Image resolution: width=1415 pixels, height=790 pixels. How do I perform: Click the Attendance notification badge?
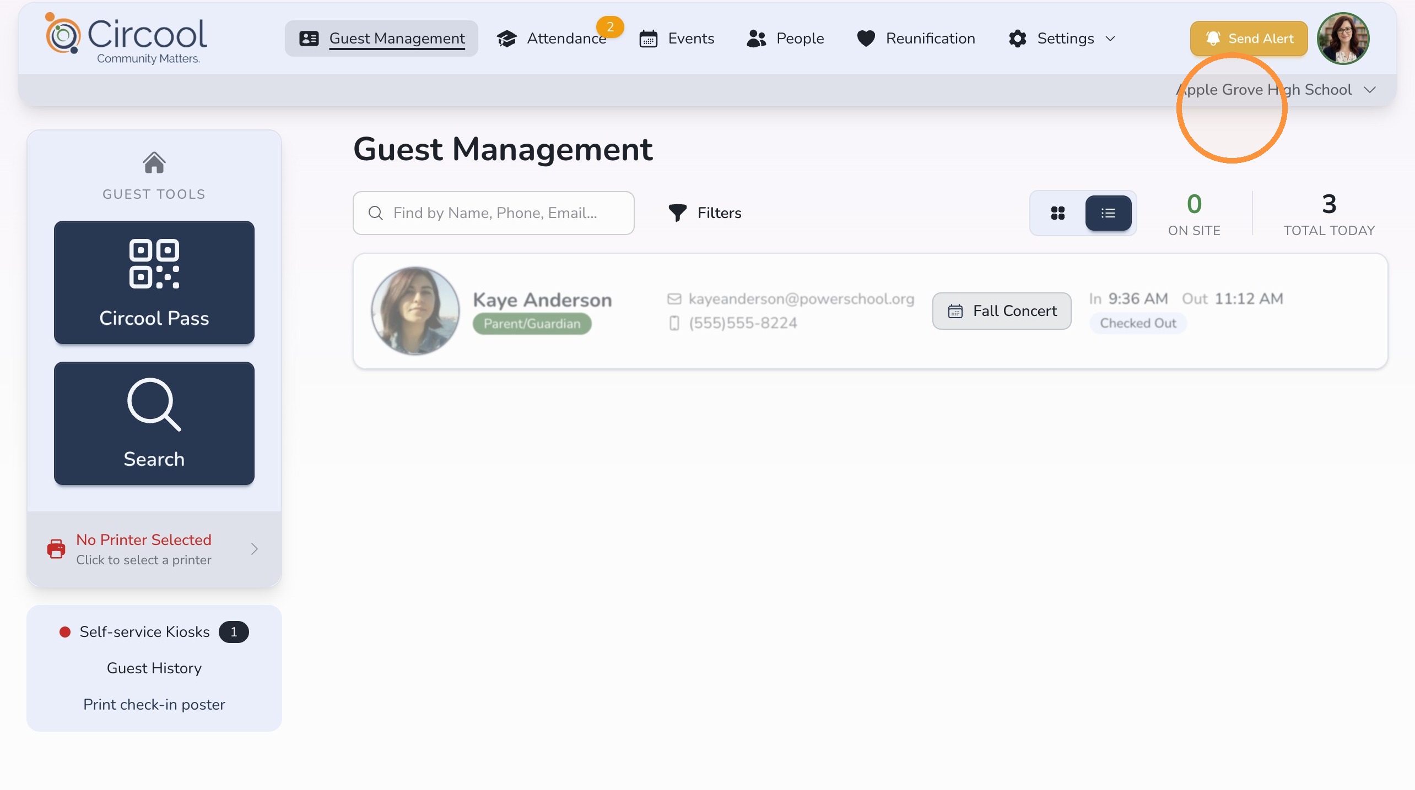[610, 26]
